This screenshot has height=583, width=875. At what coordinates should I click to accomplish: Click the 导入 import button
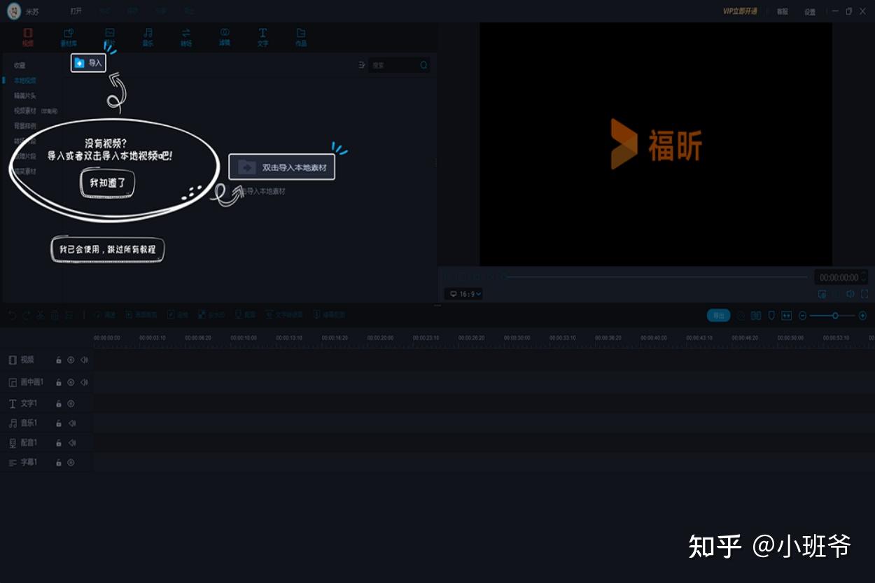pos(88,63)
